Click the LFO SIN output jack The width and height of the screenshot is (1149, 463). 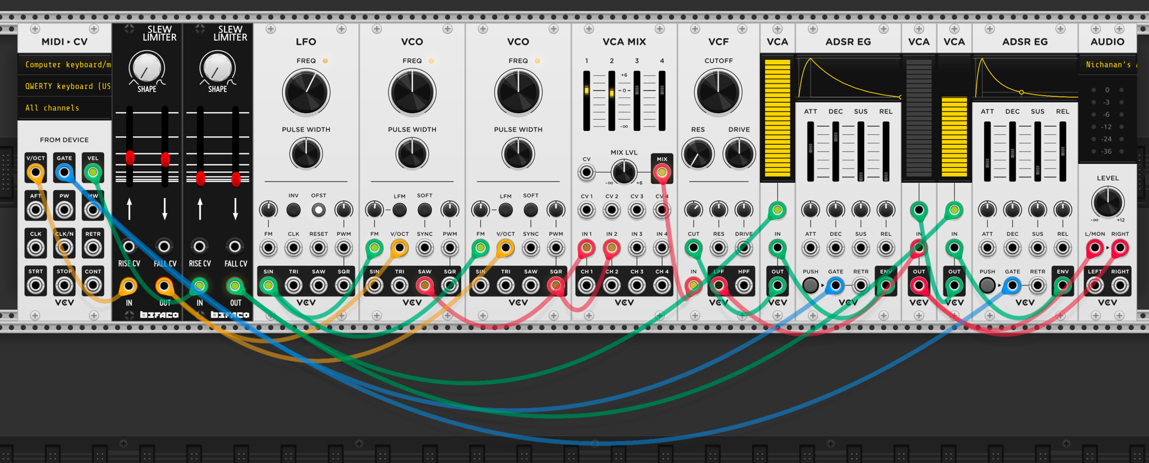point(268,285)
